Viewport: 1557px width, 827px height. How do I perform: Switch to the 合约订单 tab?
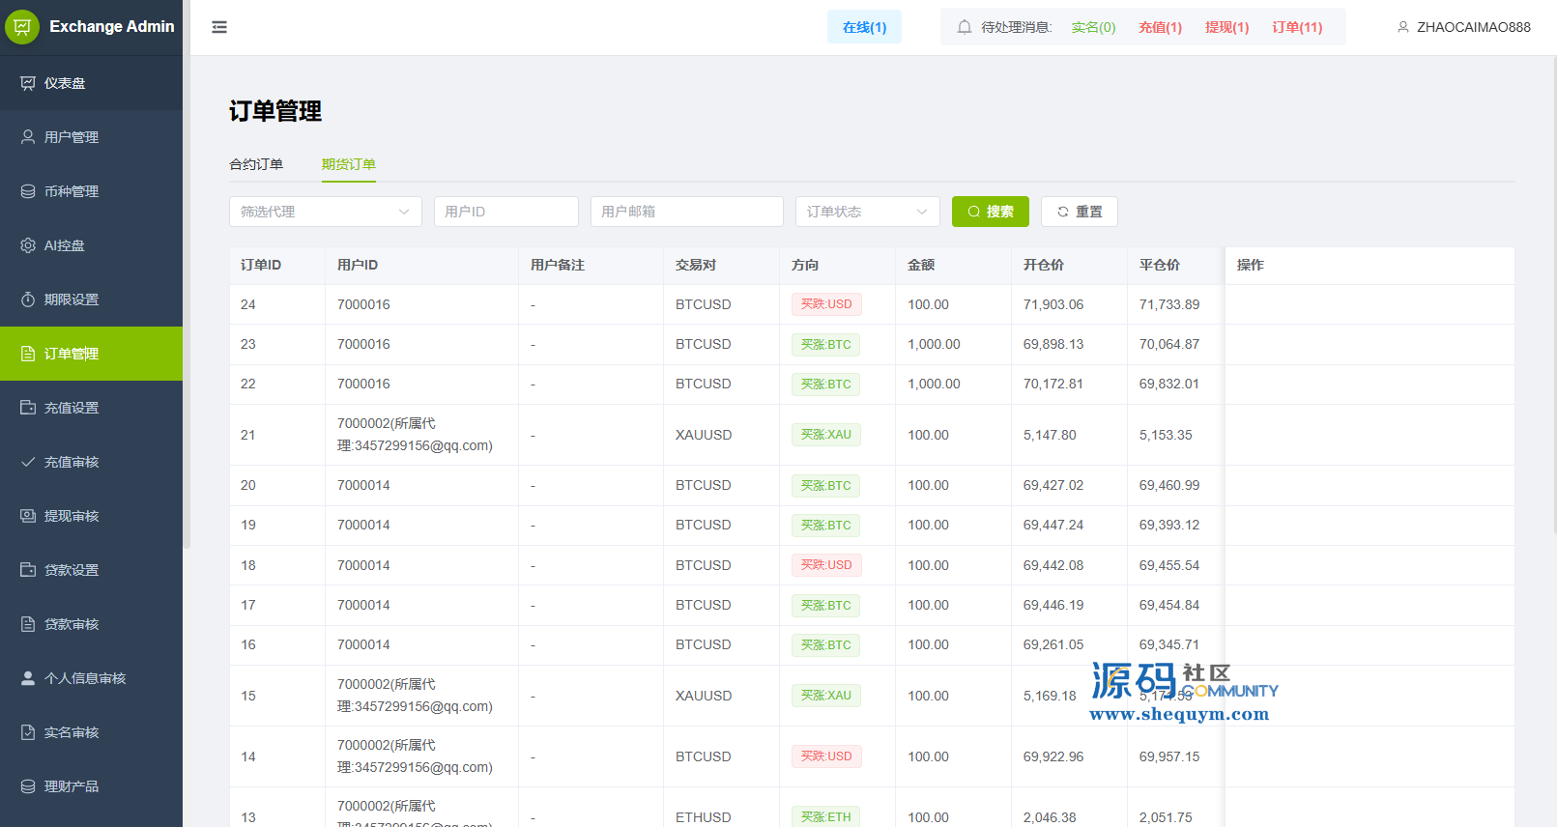pos(256,164)
